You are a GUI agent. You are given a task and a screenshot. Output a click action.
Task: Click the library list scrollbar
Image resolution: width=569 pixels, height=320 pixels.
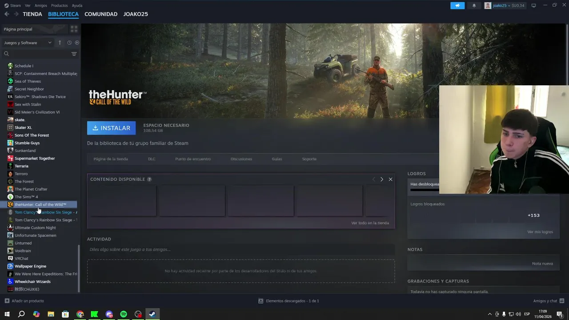click(x=79, y=268)
